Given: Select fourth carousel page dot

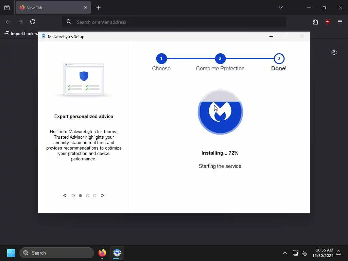Looking at the screenshot, I should (94, 195).
